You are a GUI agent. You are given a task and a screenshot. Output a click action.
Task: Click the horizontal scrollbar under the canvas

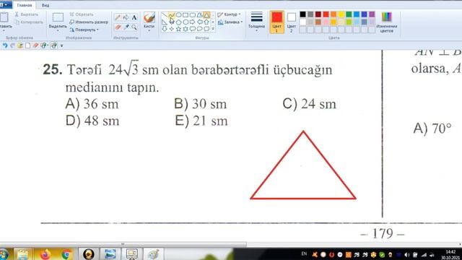pyautogui.click(x=123, y=244)
